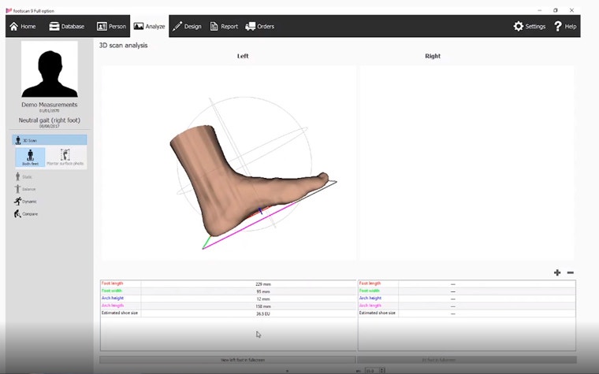Select the Analyze tab
The width and height of the screenshot is (599, 374).
pyautogui.click(x=150, y=26)
